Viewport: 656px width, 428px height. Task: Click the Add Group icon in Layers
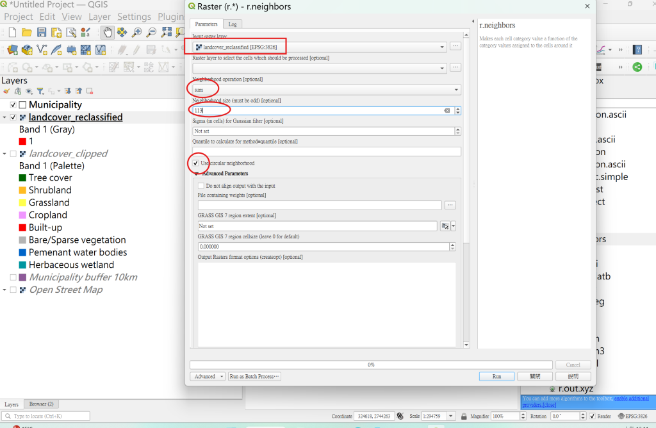point(17,91)
